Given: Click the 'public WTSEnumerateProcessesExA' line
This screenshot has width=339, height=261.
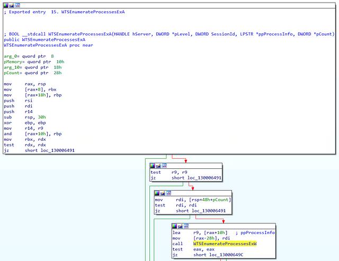Looking at the screenshot, I should click(44, 40).
